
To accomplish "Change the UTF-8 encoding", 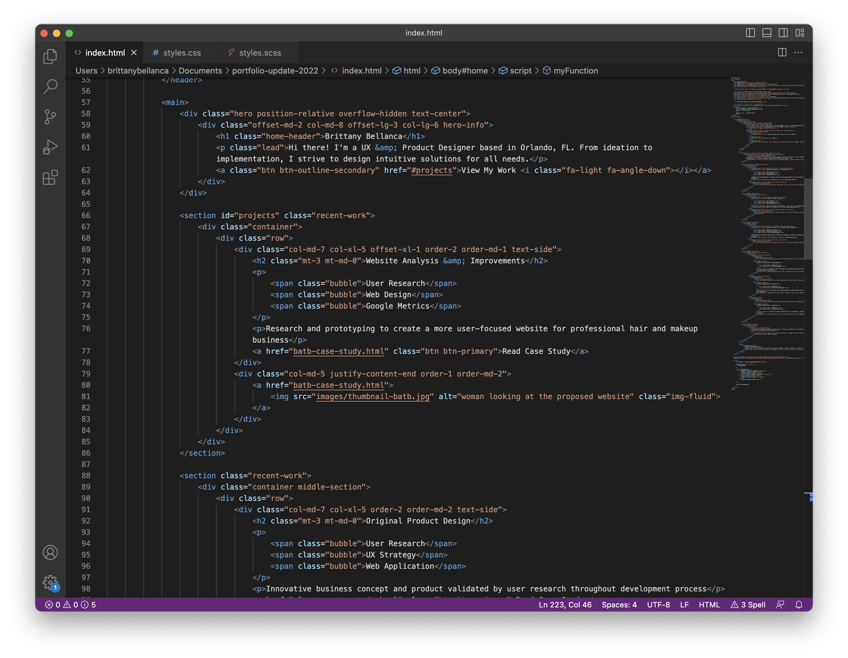I will (x=658, y=605).
